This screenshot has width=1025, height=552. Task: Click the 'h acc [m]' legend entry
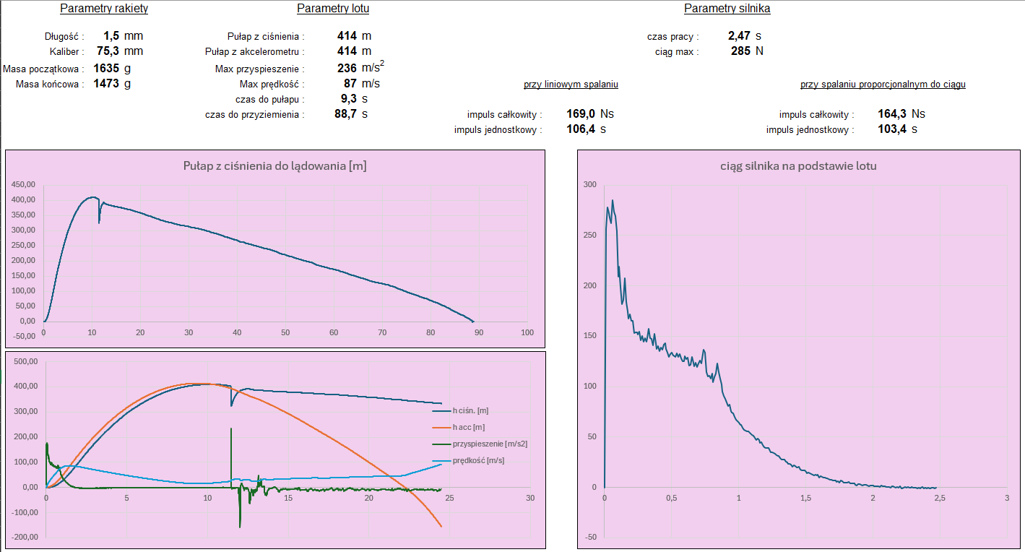pyautogui.click(x=468, y=427)
